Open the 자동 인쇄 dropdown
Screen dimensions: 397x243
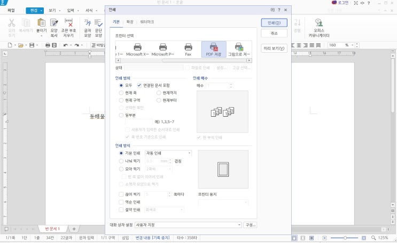(x=168, y=153)
